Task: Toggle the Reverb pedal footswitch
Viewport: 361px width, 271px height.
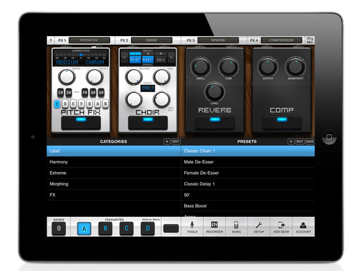Action: coord(215,123)
